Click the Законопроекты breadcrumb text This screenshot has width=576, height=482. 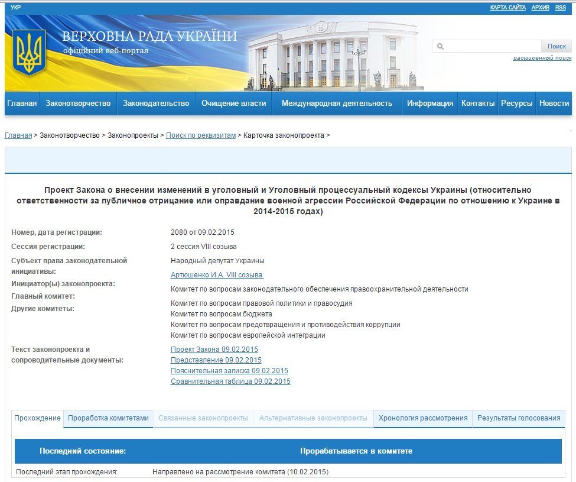pos(133,135)
